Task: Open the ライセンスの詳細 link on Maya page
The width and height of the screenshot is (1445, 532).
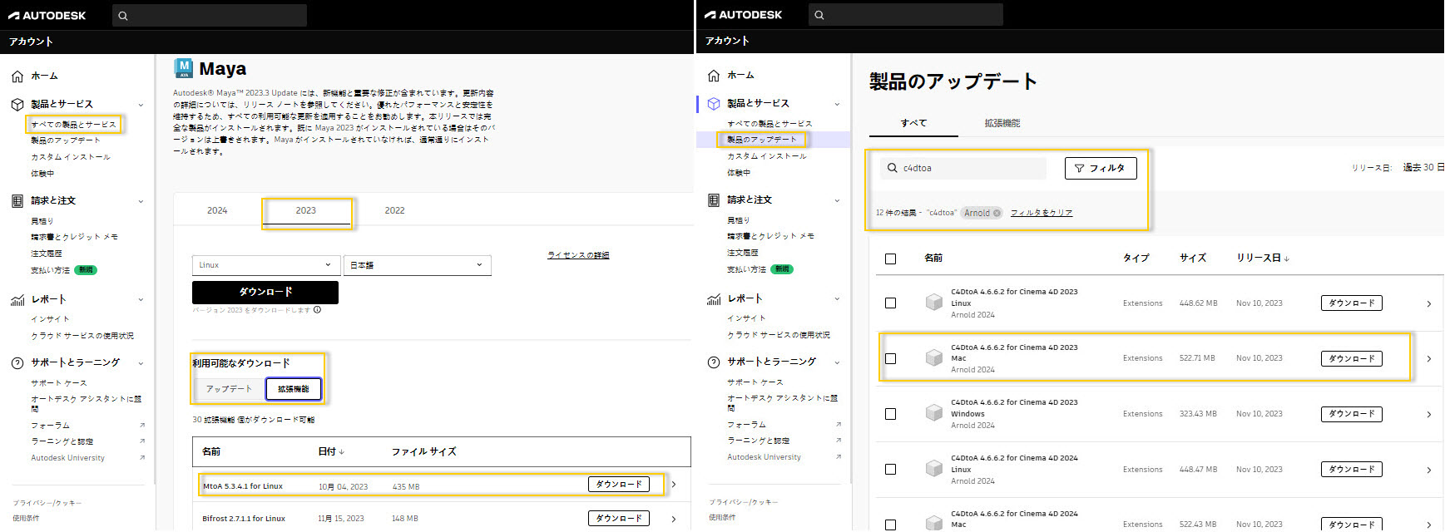Action: (578, 255)
